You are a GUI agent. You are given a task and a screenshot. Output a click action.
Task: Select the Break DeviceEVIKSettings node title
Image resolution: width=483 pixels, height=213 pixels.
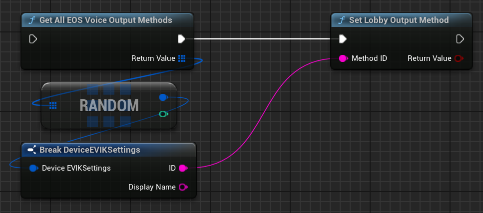click(89, 150)
